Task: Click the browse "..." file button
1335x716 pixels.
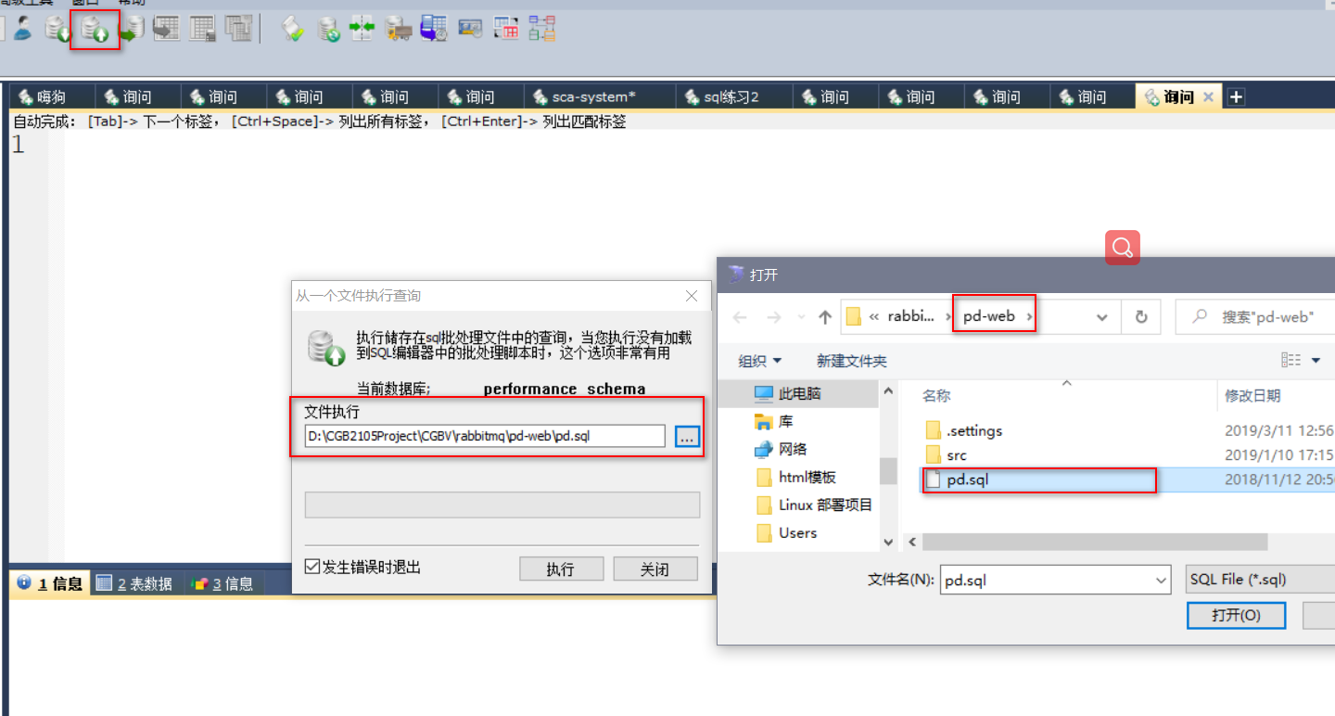Action: [687, 436]
